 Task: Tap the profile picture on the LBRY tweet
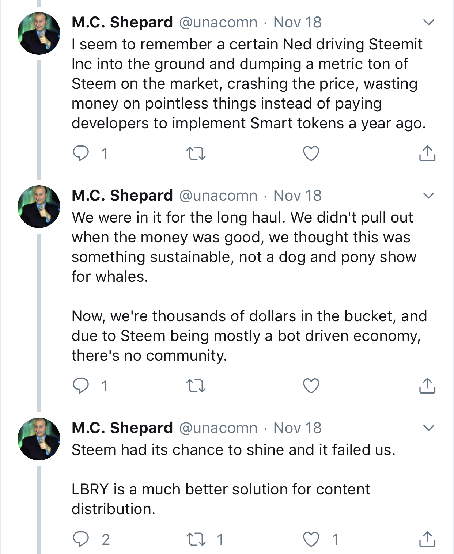pyautogui.click(x=39, y=439)
